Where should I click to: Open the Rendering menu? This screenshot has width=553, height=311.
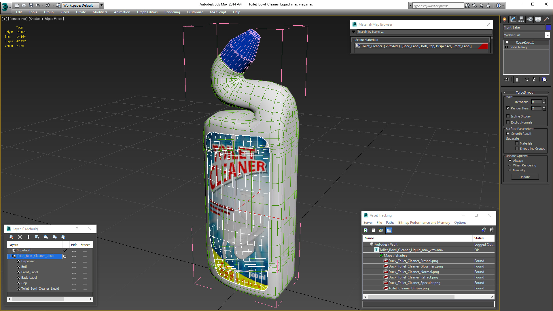coord(172,12)
